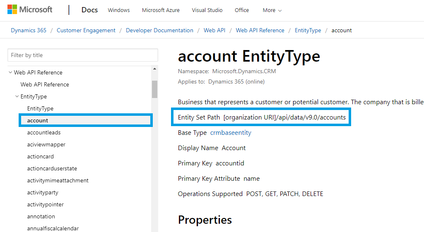Navigate to Dynamics 365 breadcrumb
Image resolution: width=424 pixels, height=232 pixels.
(x=29, y=30)
